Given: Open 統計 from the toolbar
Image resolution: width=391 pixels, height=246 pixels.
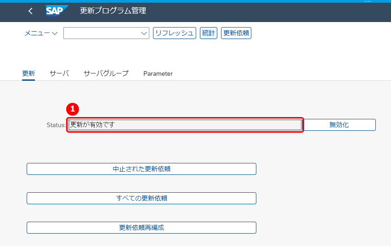Looking at the screenshot, I should coord(209,33).
